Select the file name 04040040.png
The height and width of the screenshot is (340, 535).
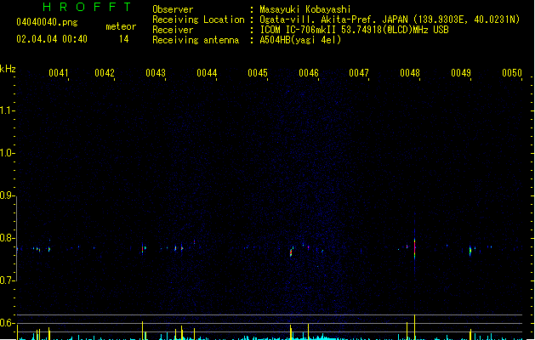(47, 22)
